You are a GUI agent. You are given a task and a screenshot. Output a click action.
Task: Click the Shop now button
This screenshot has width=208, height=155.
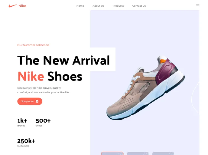click(30, 101)
